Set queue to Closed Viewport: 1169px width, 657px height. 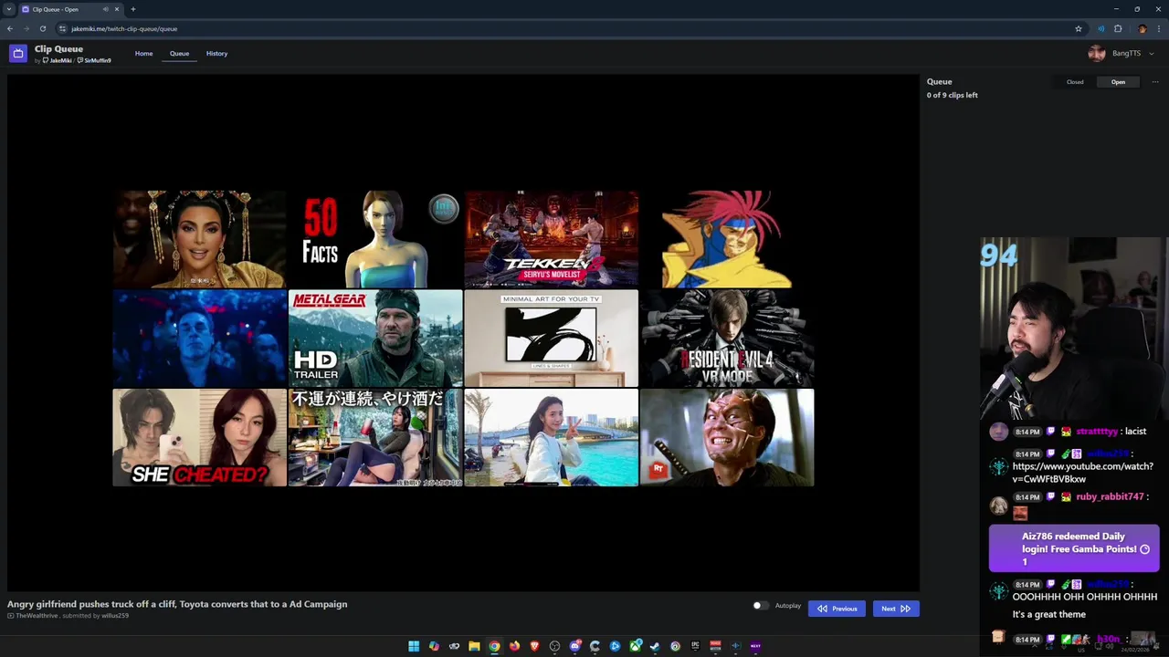[1075, 82]
